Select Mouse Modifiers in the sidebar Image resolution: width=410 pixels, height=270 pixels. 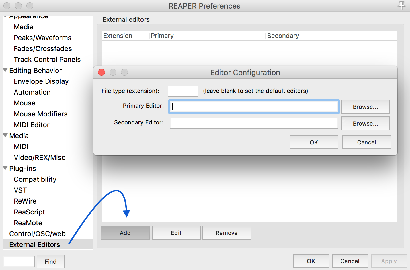pyautogui.click(x=41, y=114)
